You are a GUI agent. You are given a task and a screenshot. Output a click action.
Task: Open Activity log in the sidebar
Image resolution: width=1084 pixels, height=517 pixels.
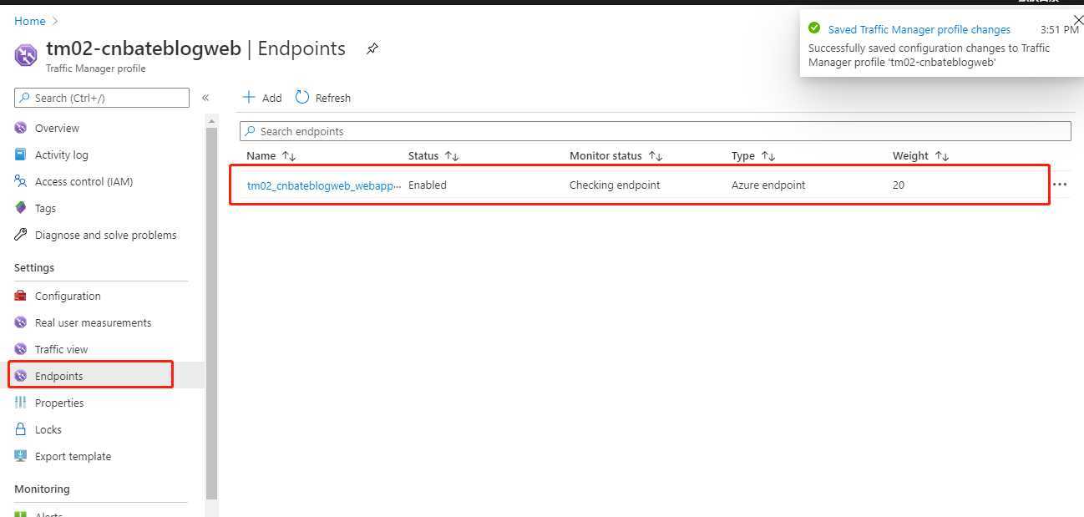coord(61,155)
